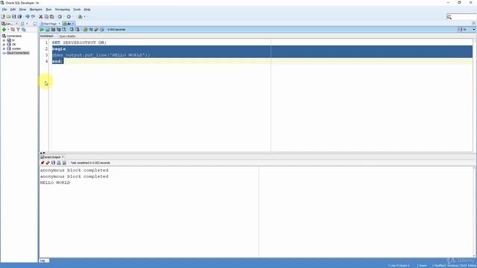
Task: Refresh the Connections panel
Action: (x=13, y=30)
